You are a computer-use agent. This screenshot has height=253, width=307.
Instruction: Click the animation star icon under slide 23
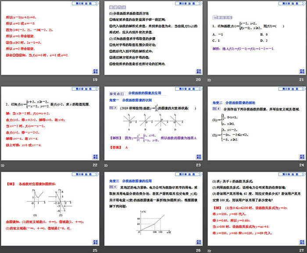[106, 165]
